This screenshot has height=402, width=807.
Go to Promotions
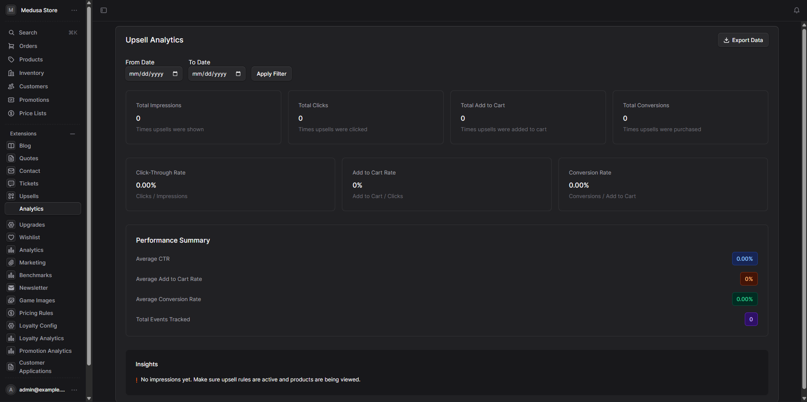(42, 100)
